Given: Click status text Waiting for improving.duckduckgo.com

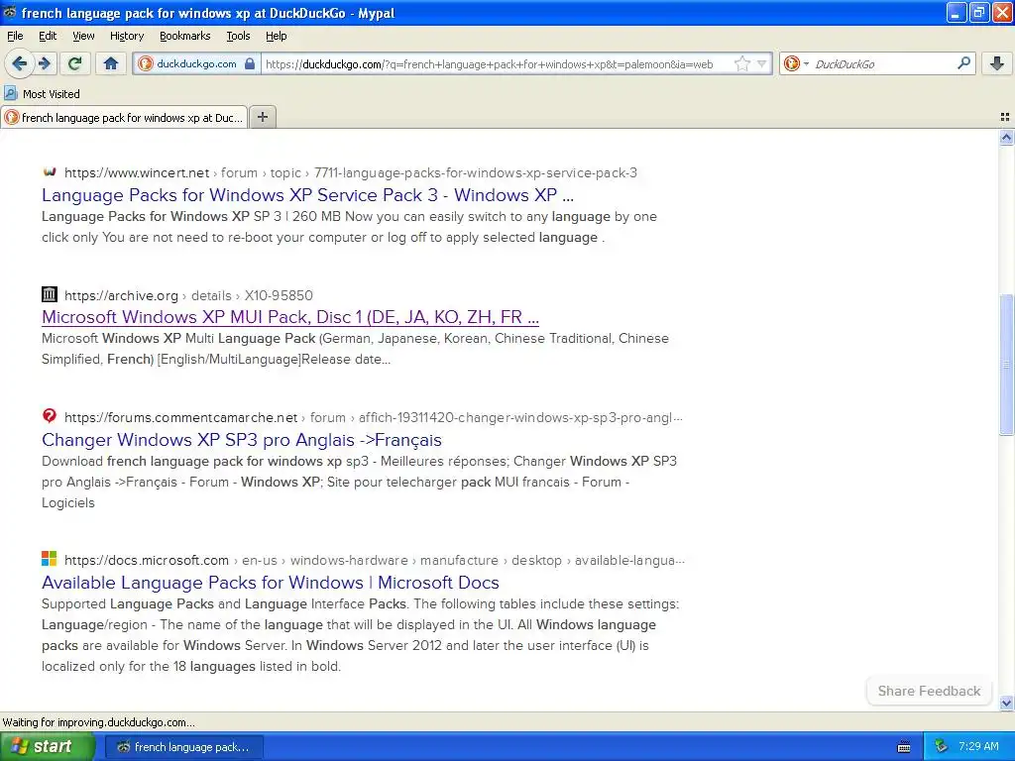Looking at the screenshot, I should [98, 722].
